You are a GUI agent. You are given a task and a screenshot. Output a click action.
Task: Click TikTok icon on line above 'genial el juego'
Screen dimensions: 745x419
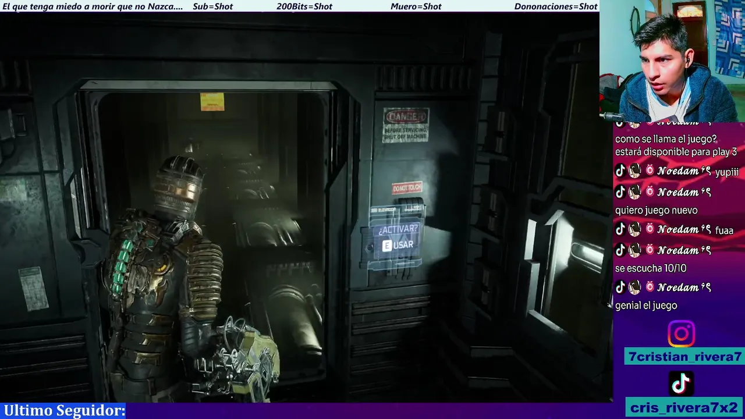coord(620,287)
